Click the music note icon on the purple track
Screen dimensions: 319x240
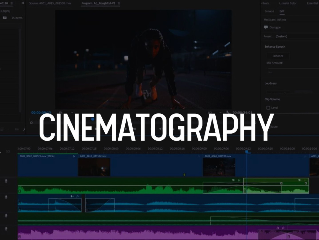278,228
